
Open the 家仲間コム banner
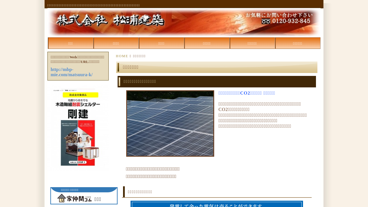(x=84, y=196)
